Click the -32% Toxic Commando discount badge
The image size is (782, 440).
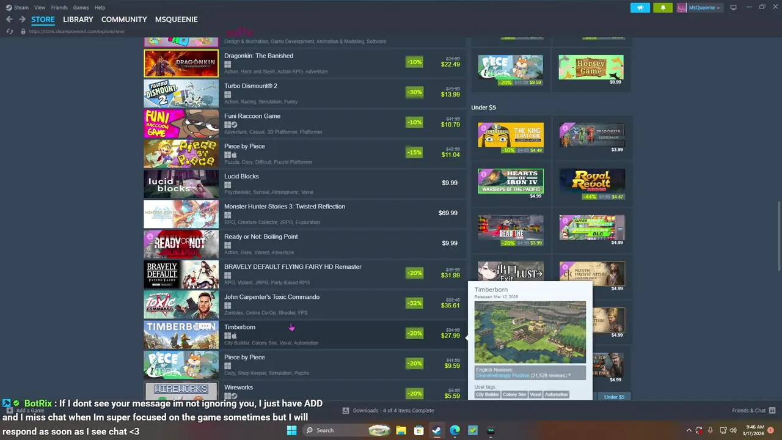coord(414,303)
